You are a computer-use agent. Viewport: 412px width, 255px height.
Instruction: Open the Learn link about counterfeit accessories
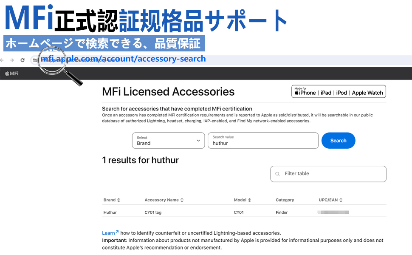(107, 232)
